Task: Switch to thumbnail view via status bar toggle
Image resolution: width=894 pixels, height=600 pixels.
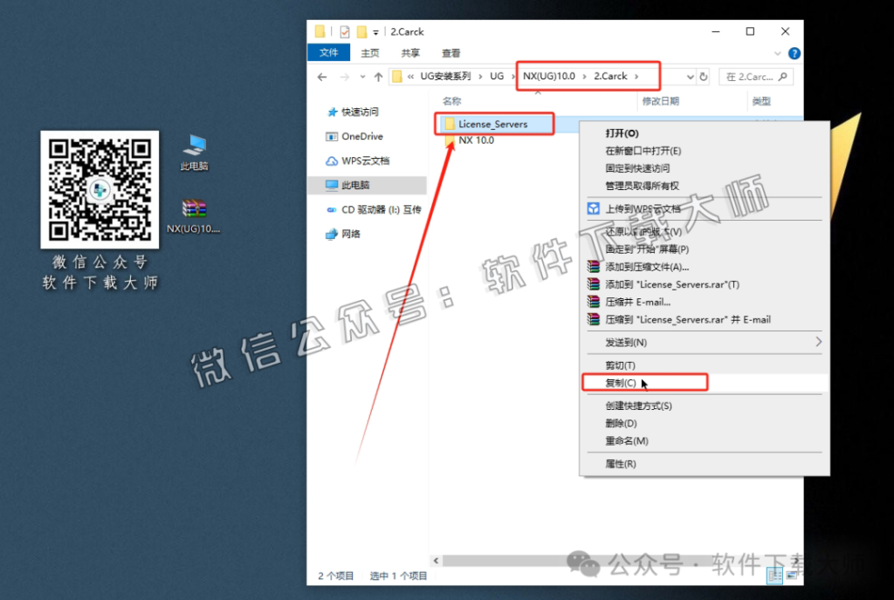Action: tap(792, 576)
